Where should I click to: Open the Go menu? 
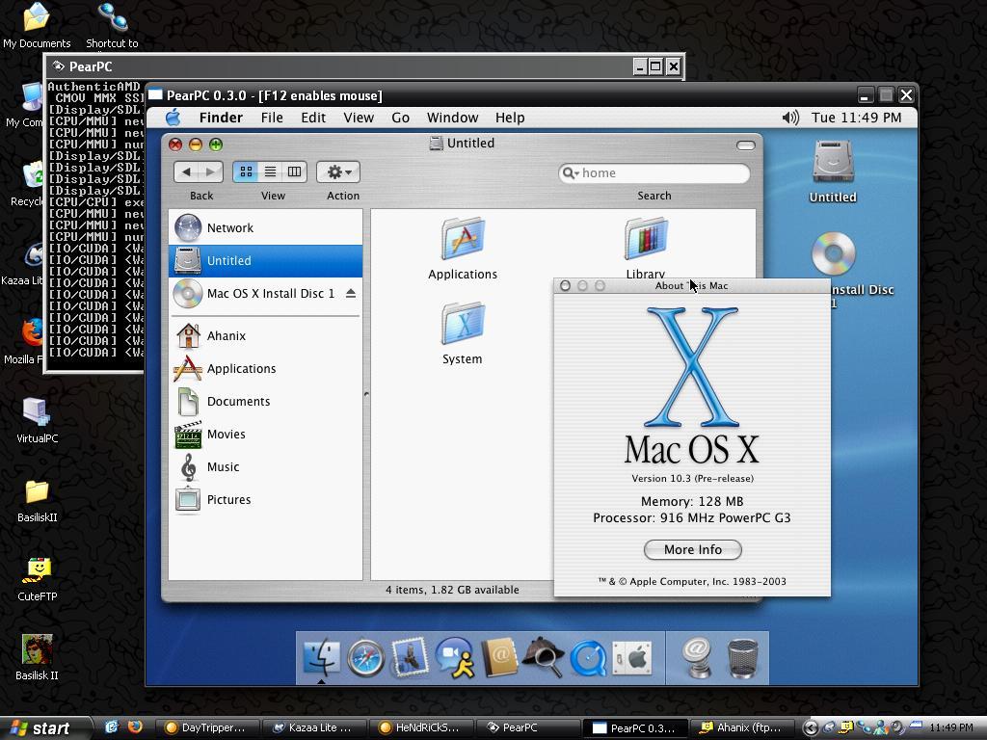(x=401, y=117)
